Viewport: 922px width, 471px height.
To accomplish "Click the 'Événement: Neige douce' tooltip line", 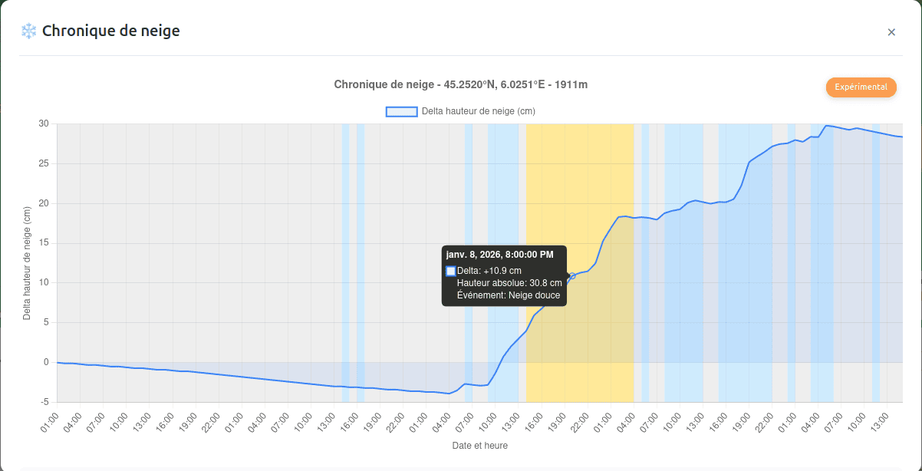I will pos(508,295).
